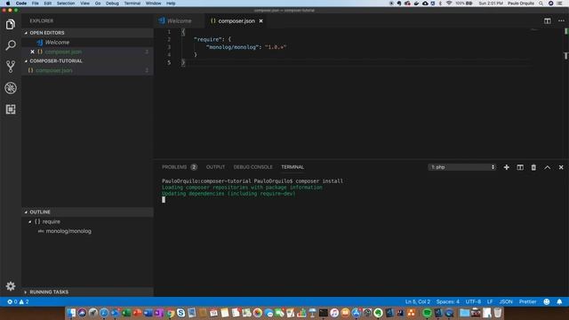Open Wi-Fi menu in menu bar

pyautogui.click(x=449, y=4)
